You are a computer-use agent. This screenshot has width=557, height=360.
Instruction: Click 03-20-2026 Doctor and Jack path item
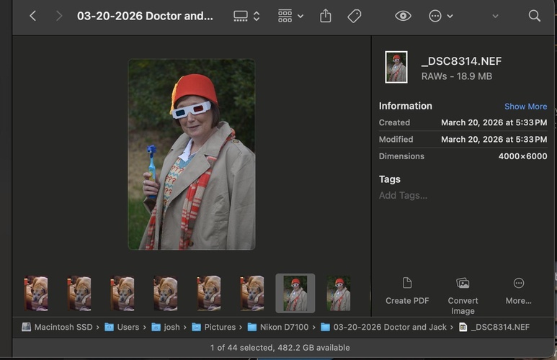383,327
